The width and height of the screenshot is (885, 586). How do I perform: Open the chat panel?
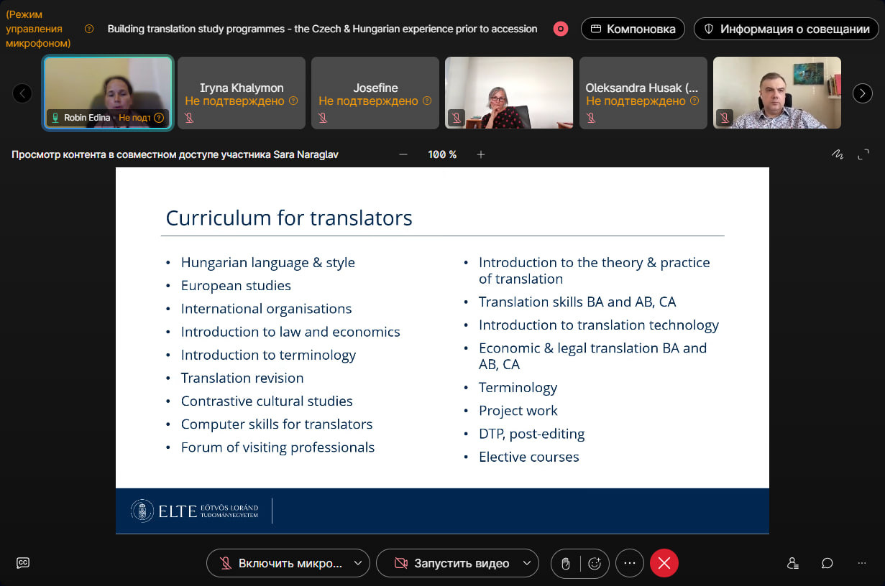pos(827,563)
